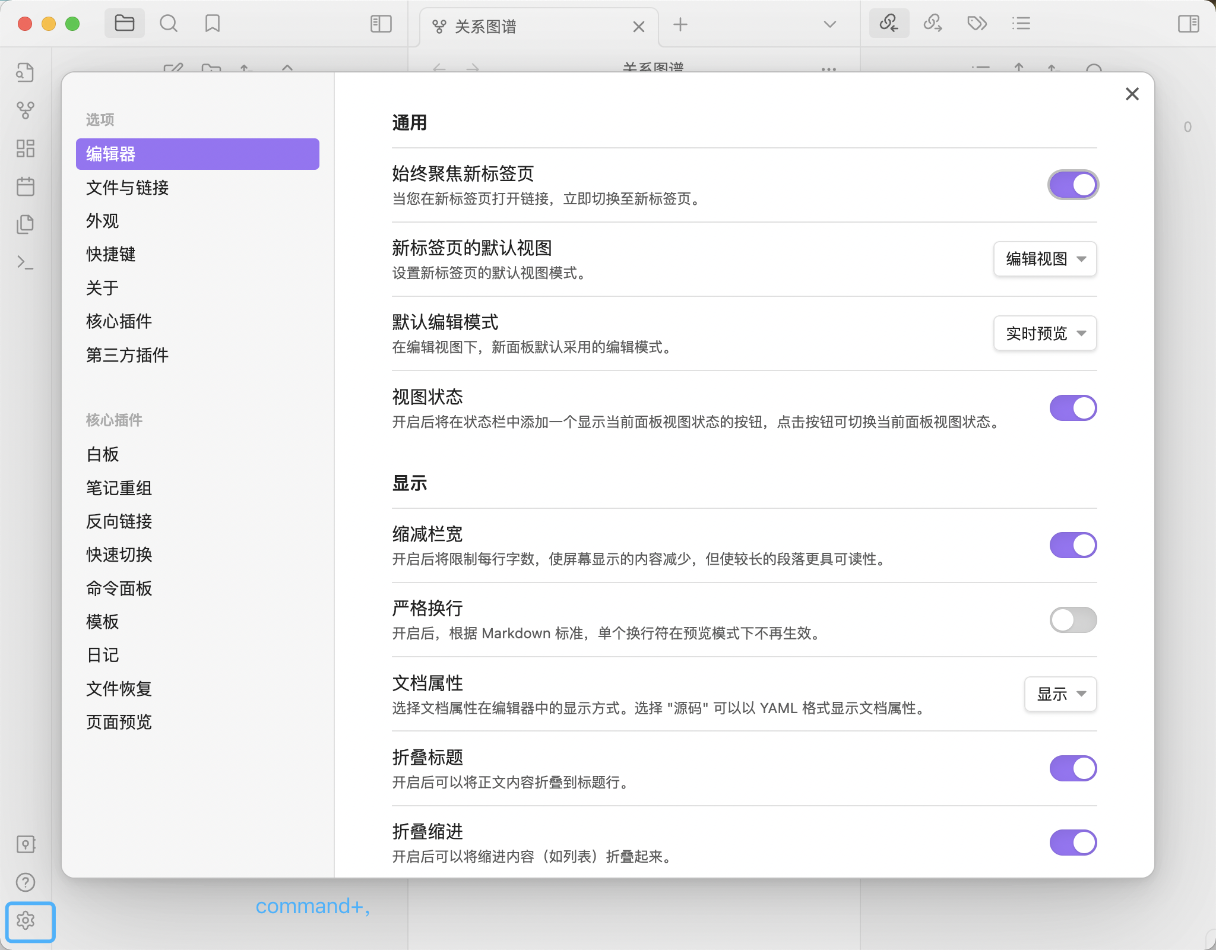
Task: Close the 关系图谱 tab
Action: coord(639,27)
